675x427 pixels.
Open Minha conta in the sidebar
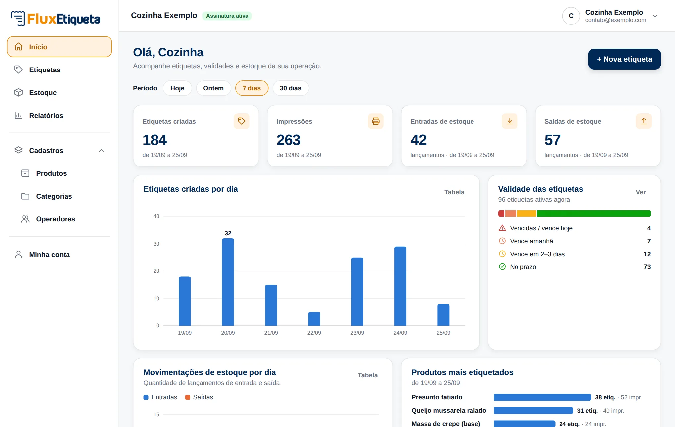click(x=59, y=254)
